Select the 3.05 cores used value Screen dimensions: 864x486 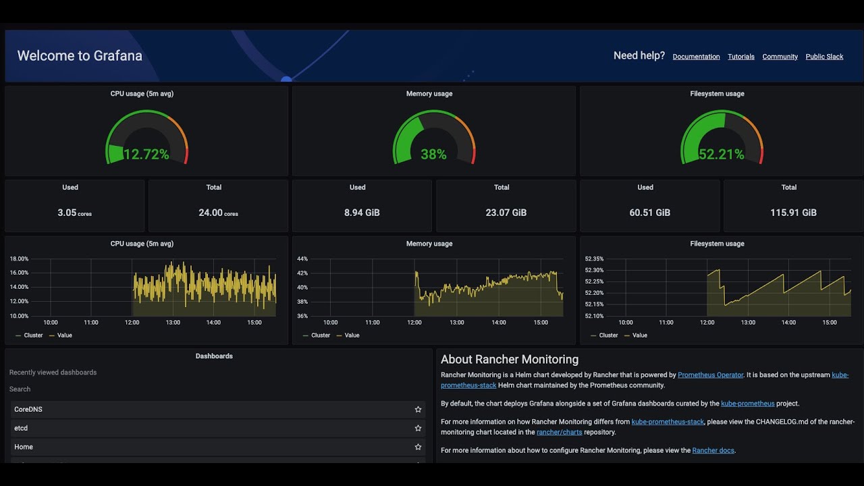(x=74, y=213)
